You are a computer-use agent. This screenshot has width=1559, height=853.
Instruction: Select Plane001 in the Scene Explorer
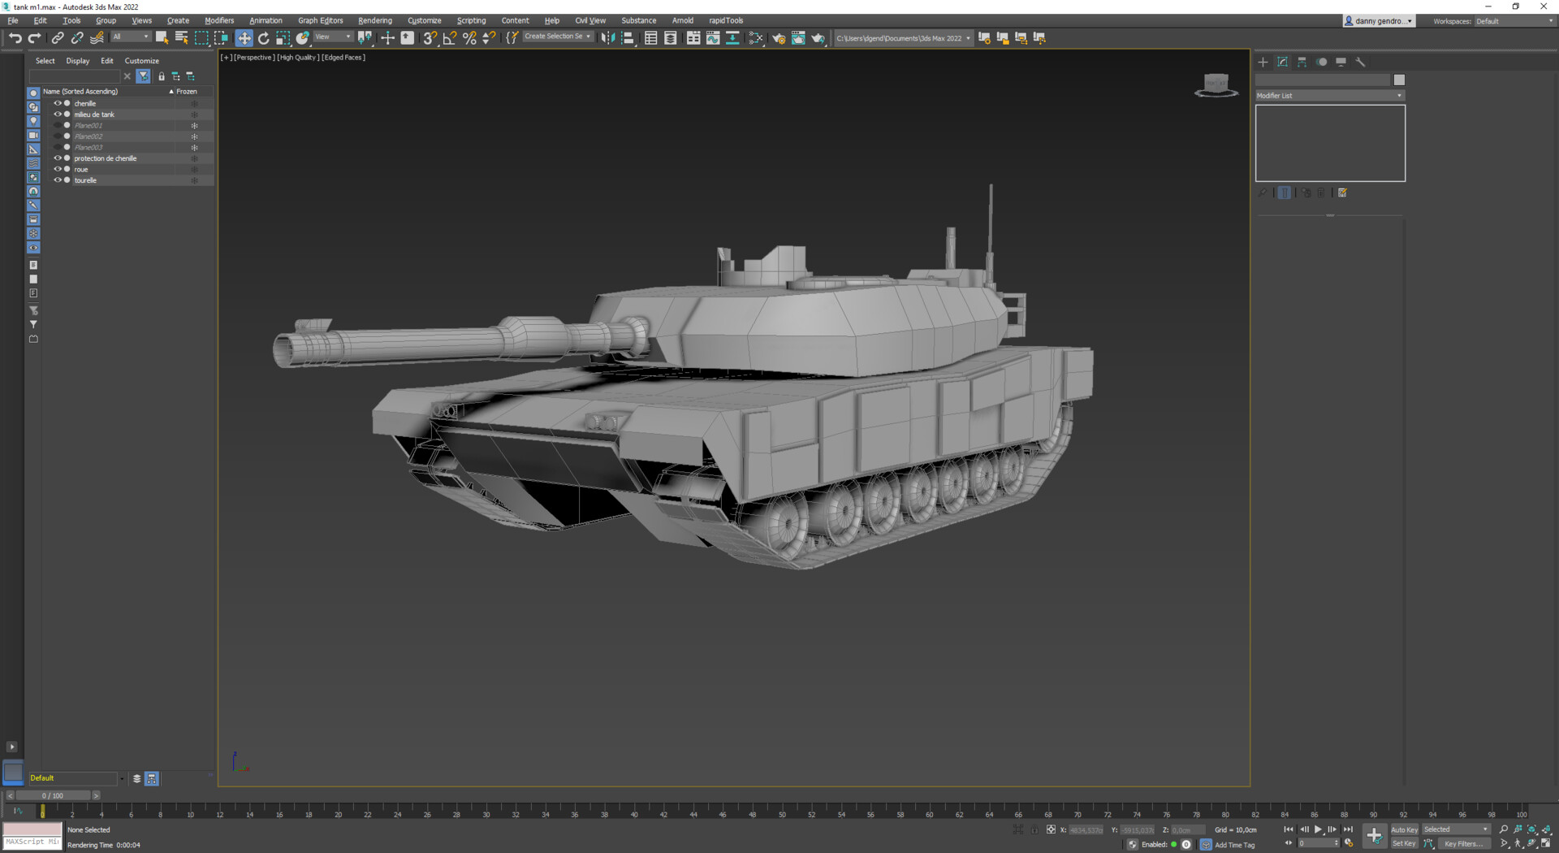tap(89, 125)
